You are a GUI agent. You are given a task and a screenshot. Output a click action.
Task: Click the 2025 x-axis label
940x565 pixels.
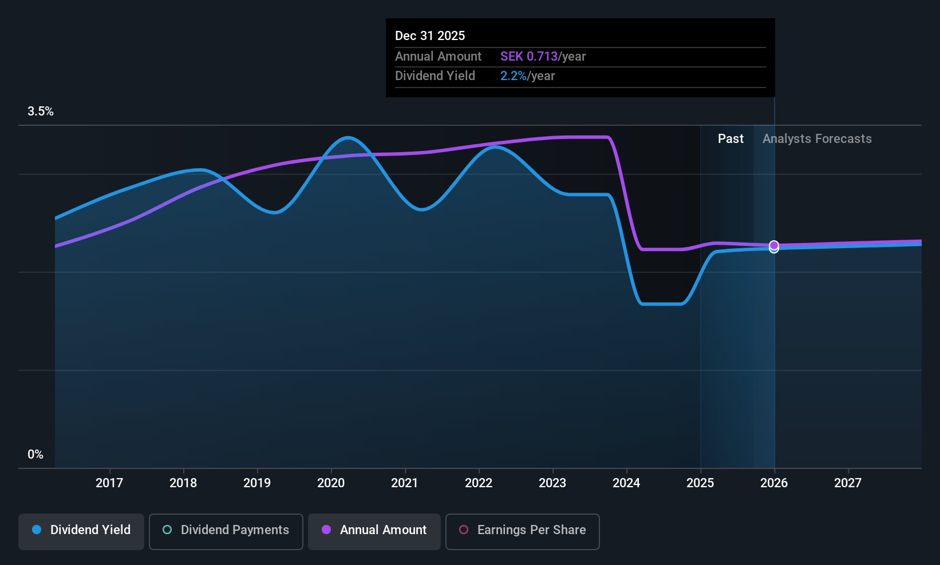(x=700, y=483)
